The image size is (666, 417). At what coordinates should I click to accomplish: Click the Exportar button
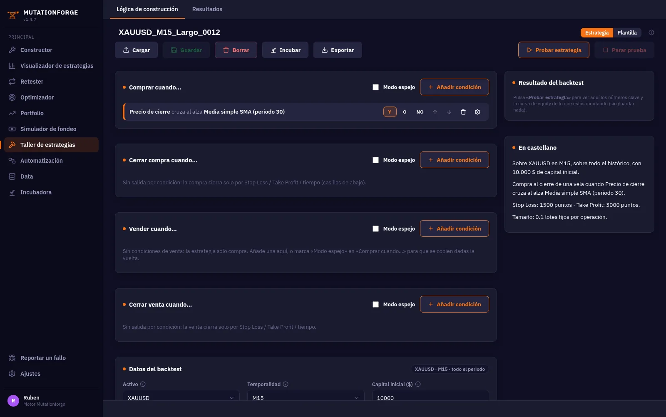click(x=338, y=50)
